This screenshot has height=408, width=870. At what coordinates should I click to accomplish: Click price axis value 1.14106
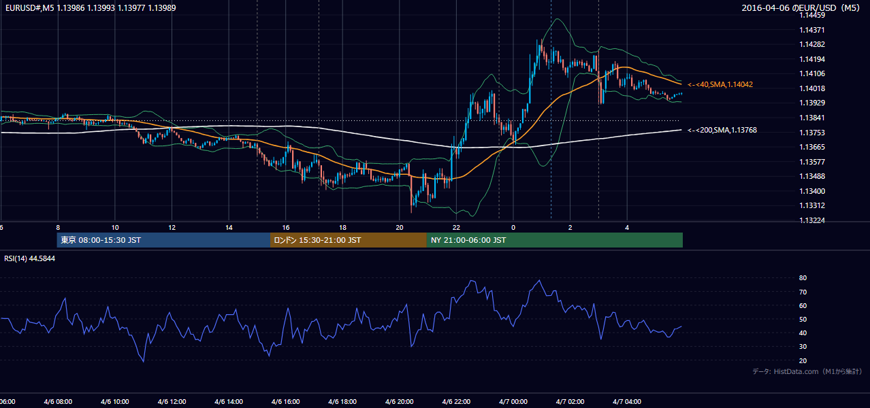811,73
